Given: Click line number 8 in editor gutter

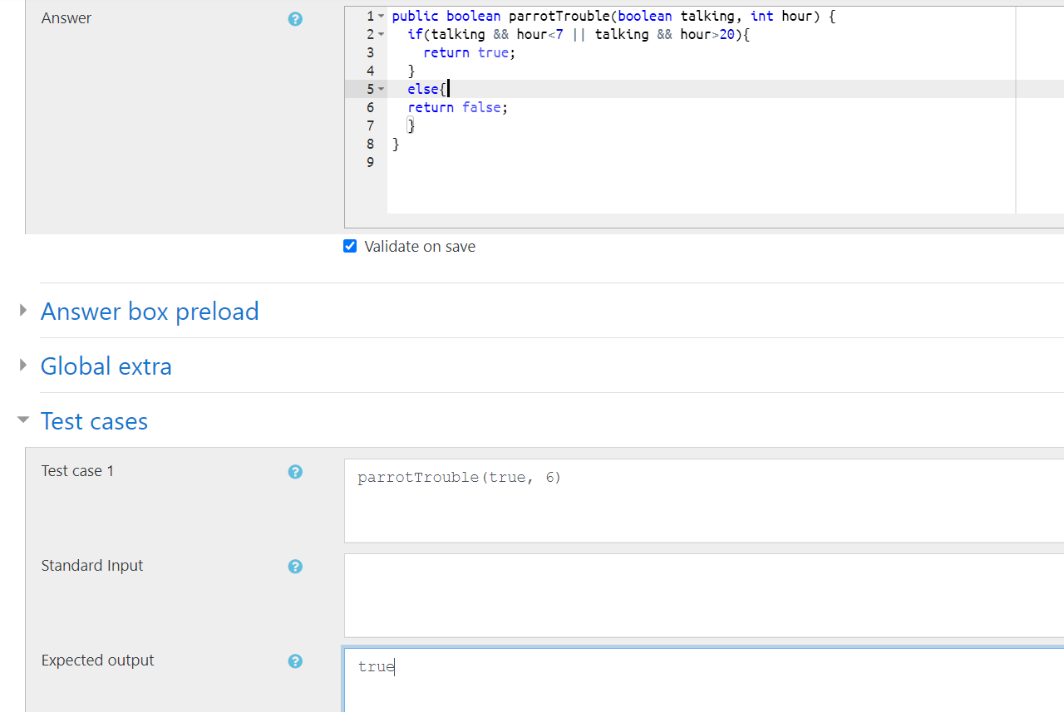Looking at the screenshot, I should click(370, 144).
